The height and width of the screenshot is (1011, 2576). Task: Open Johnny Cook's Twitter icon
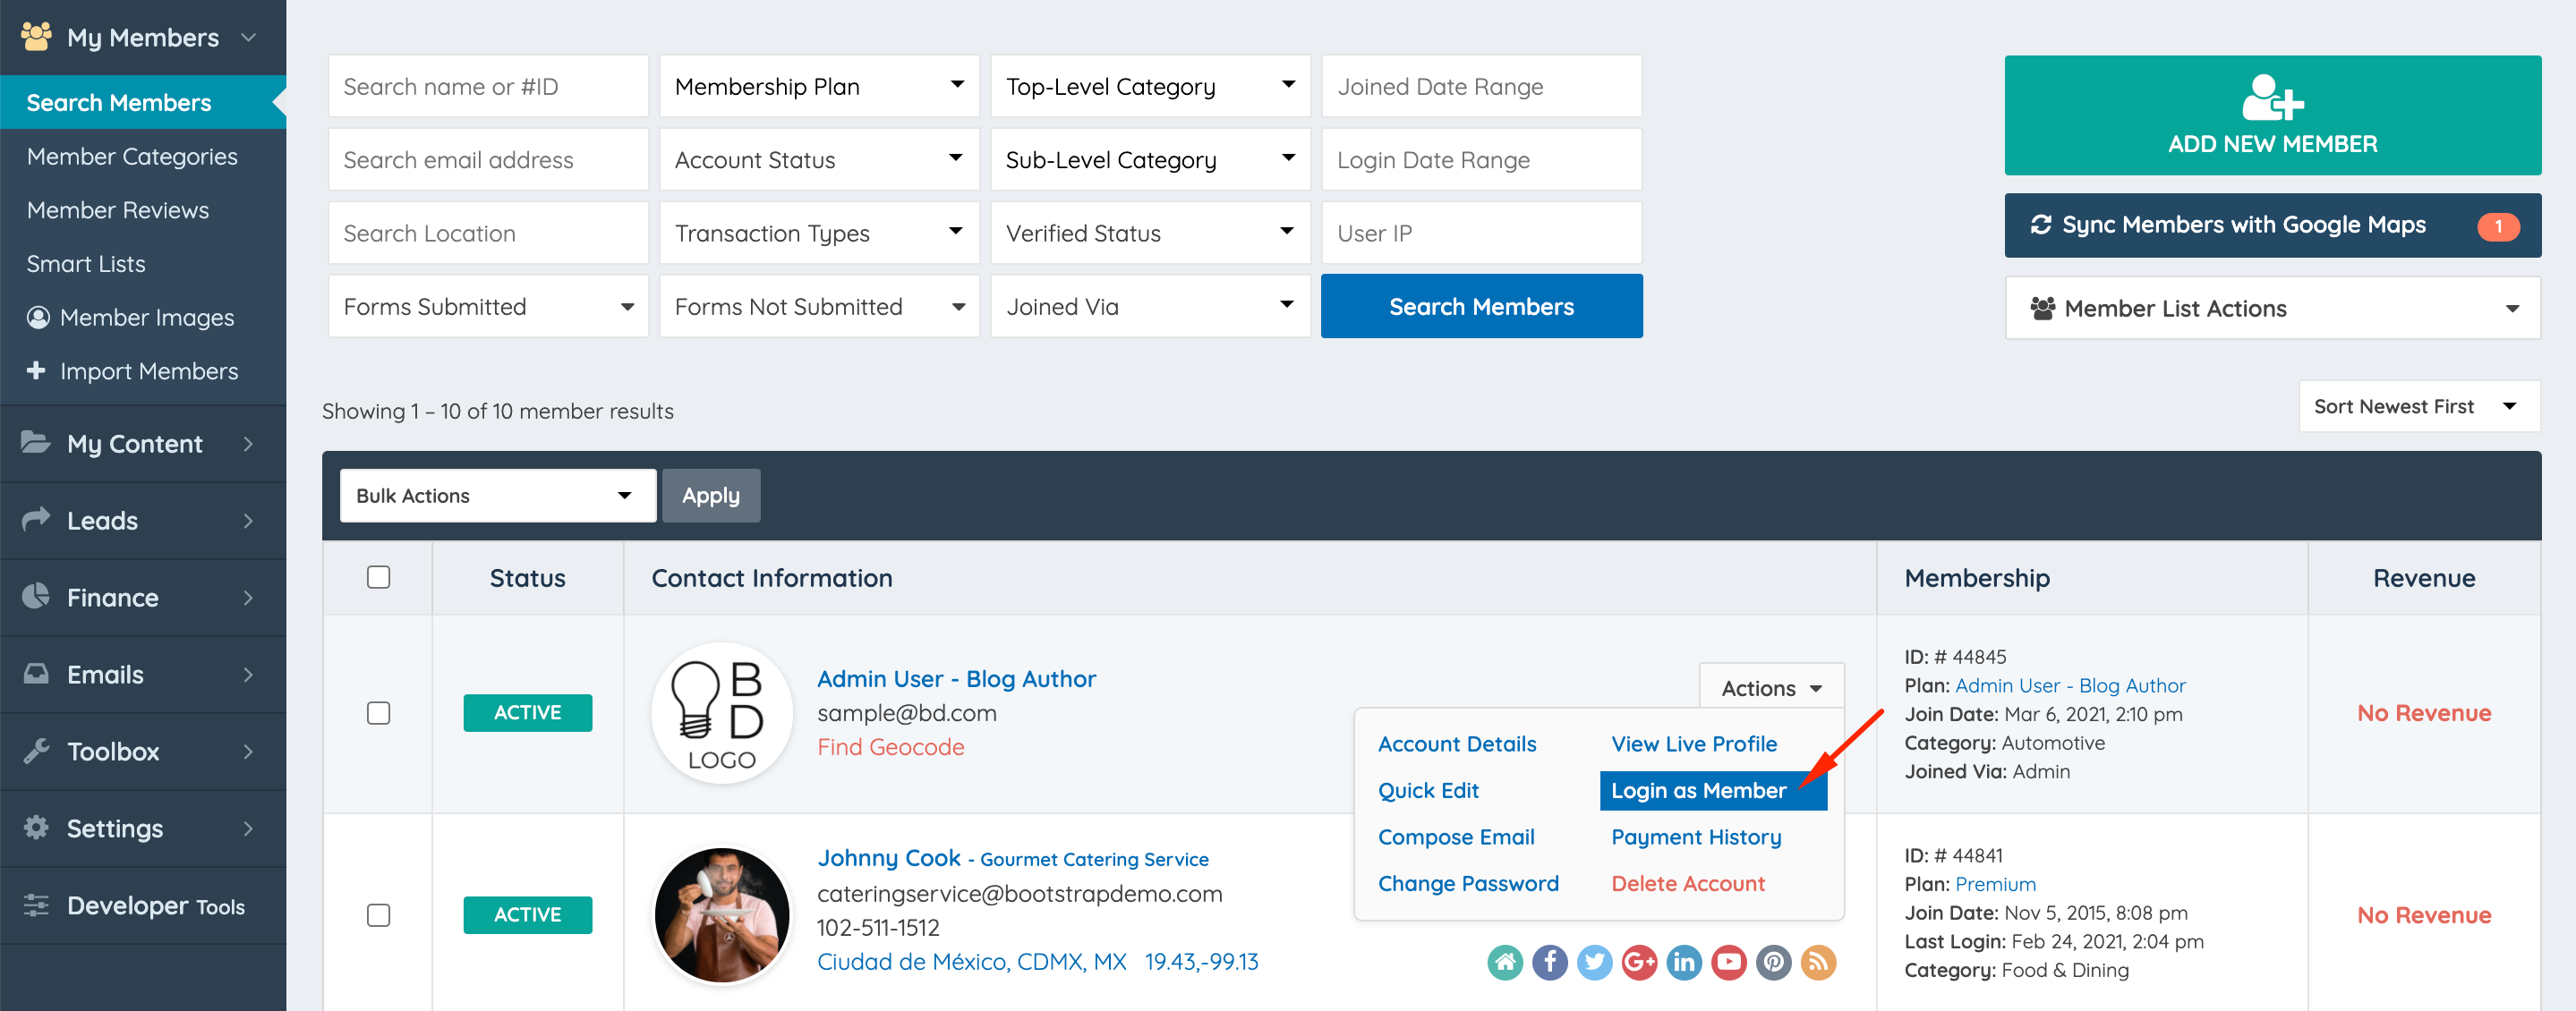[x=1595, y=962]
